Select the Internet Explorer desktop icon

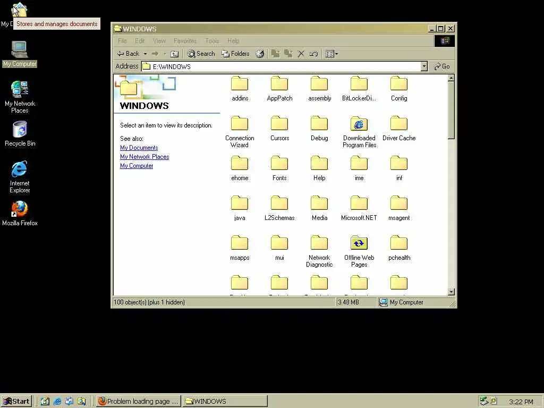[x=20, y=177]
